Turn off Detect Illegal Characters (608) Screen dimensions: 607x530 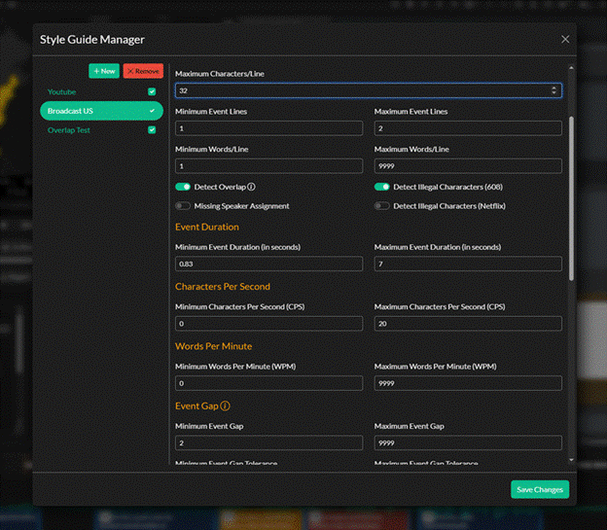click(x=382, y=187)
